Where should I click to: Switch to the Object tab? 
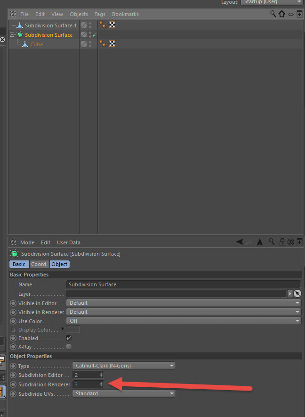click(59, 264)
